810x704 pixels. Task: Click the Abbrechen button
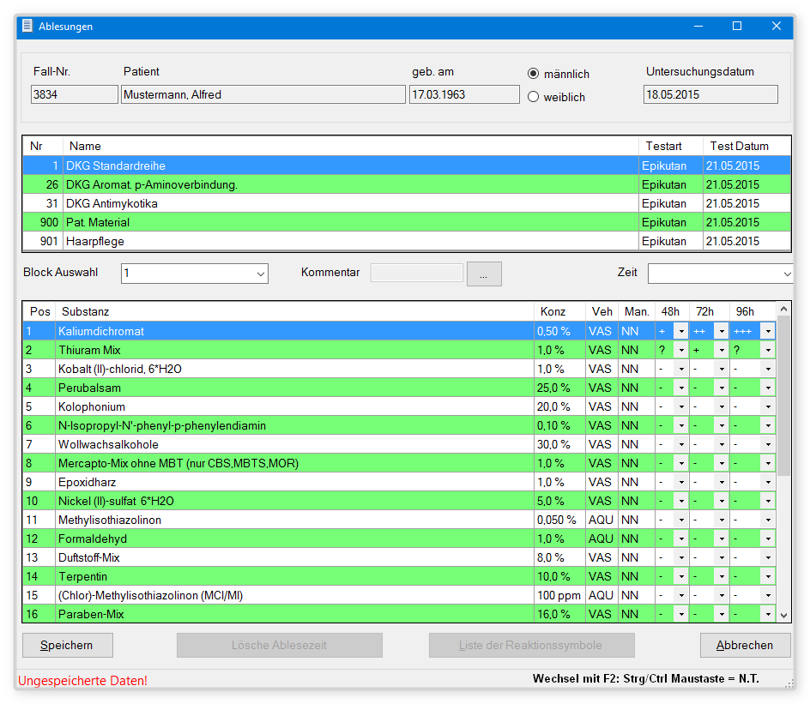[745, 645]
